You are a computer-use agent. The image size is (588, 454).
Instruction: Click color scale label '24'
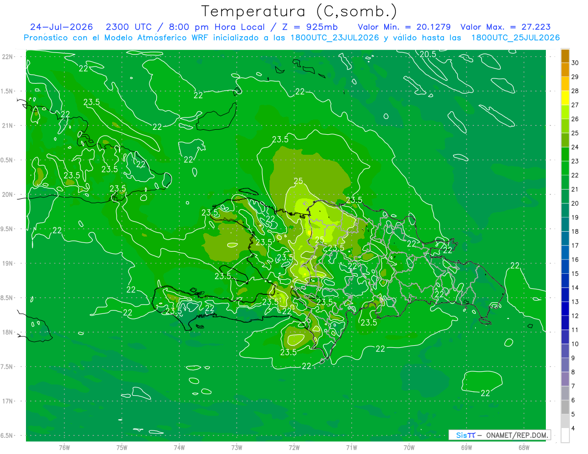click(x=575, y=147)
